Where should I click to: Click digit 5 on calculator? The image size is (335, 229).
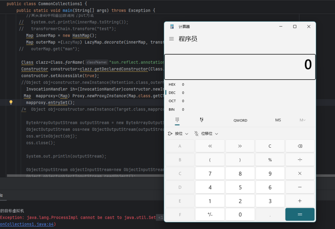(x=240, y=187)
